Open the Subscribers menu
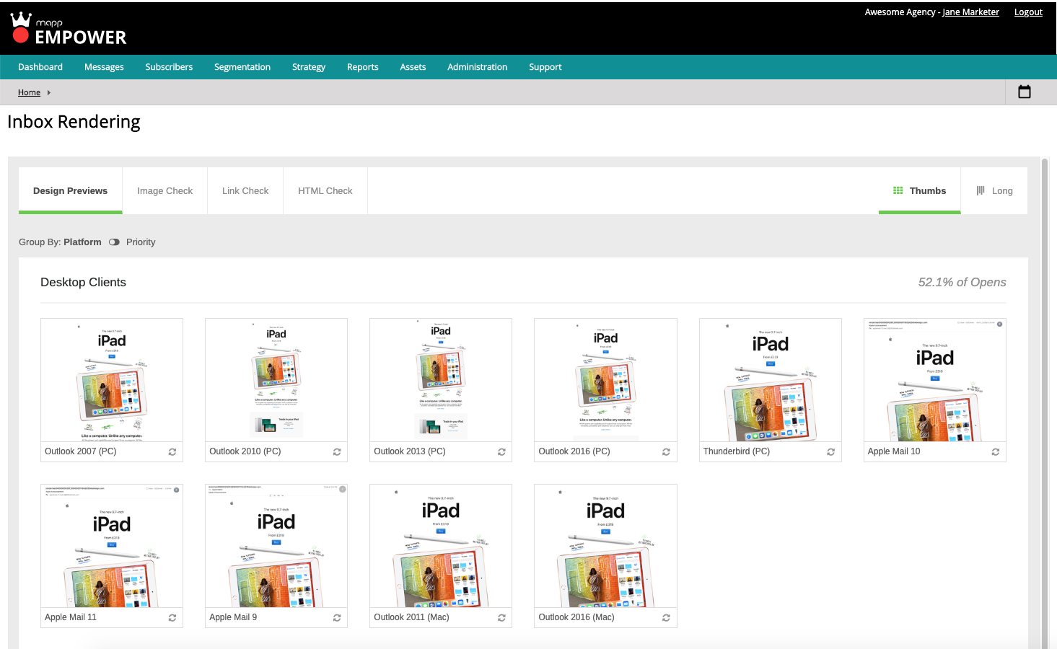 (169, 67)
